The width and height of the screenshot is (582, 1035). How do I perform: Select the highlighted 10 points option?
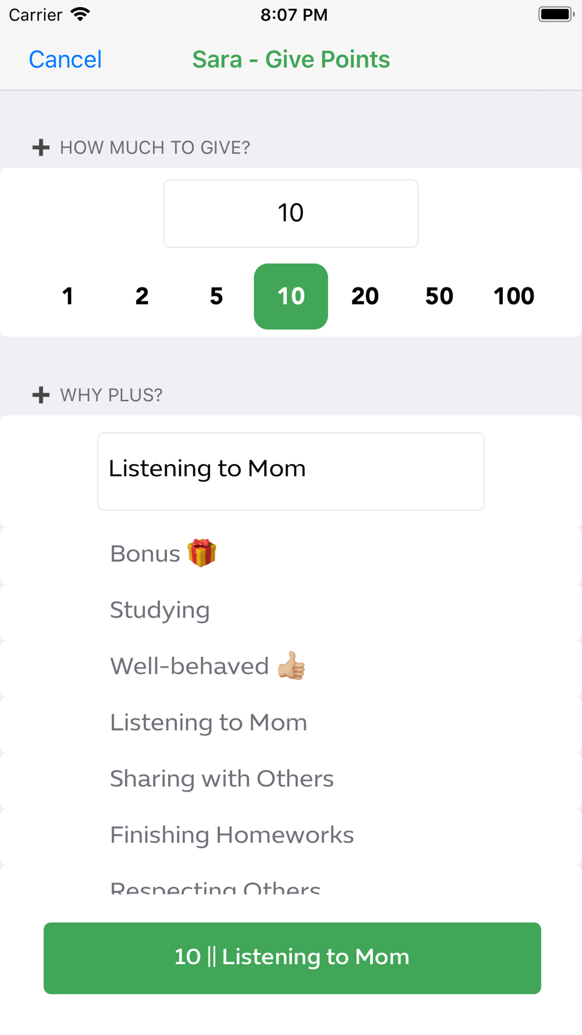click(x=291, y=296)
